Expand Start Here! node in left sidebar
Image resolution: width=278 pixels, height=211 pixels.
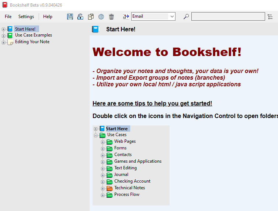4,29
